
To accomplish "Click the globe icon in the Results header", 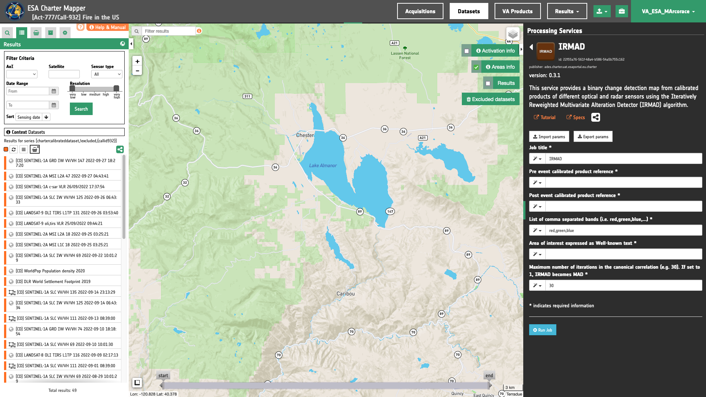I will [122, 44].
